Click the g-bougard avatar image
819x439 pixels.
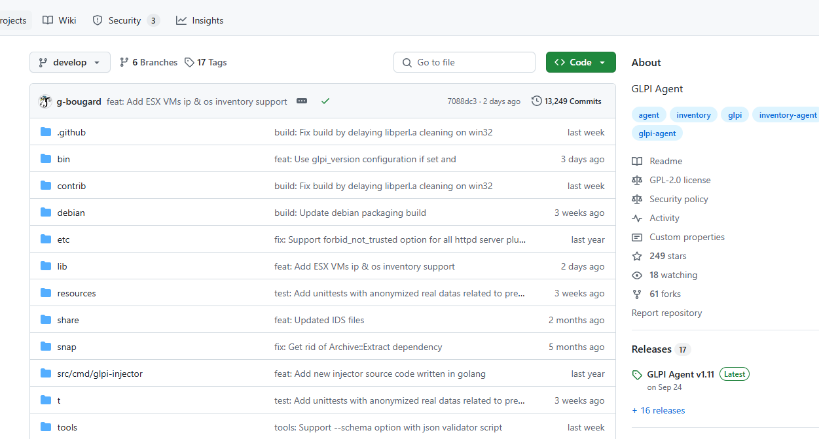45,101
